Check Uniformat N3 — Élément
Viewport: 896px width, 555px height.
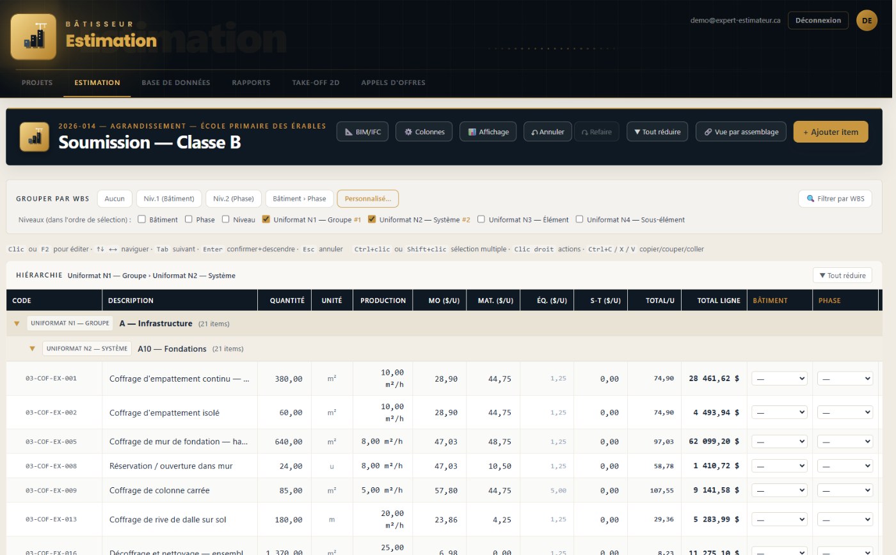[481, 219]
